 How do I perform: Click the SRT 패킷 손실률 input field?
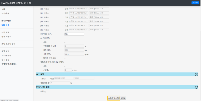pos(60,83)
